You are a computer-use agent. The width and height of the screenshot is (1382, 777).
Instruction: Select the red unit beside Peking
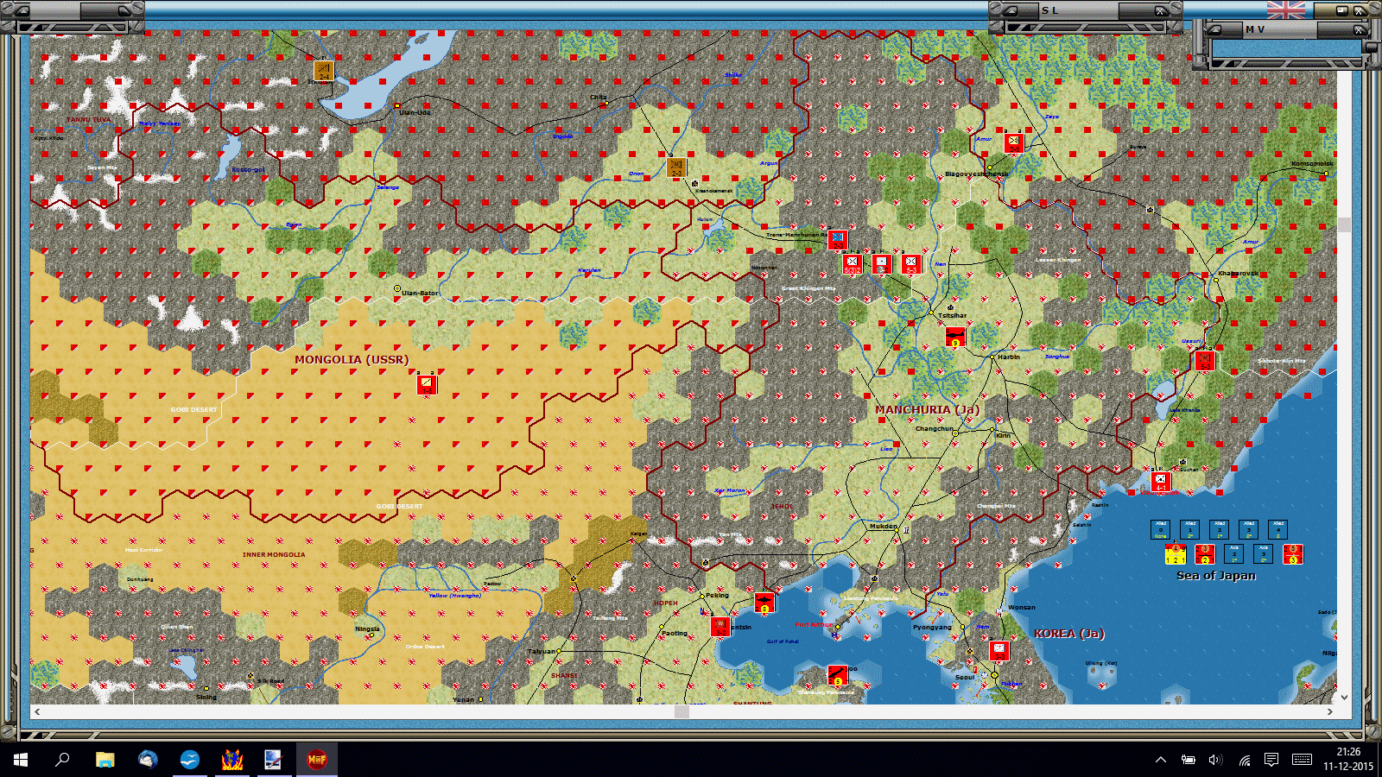pos(764,602)
